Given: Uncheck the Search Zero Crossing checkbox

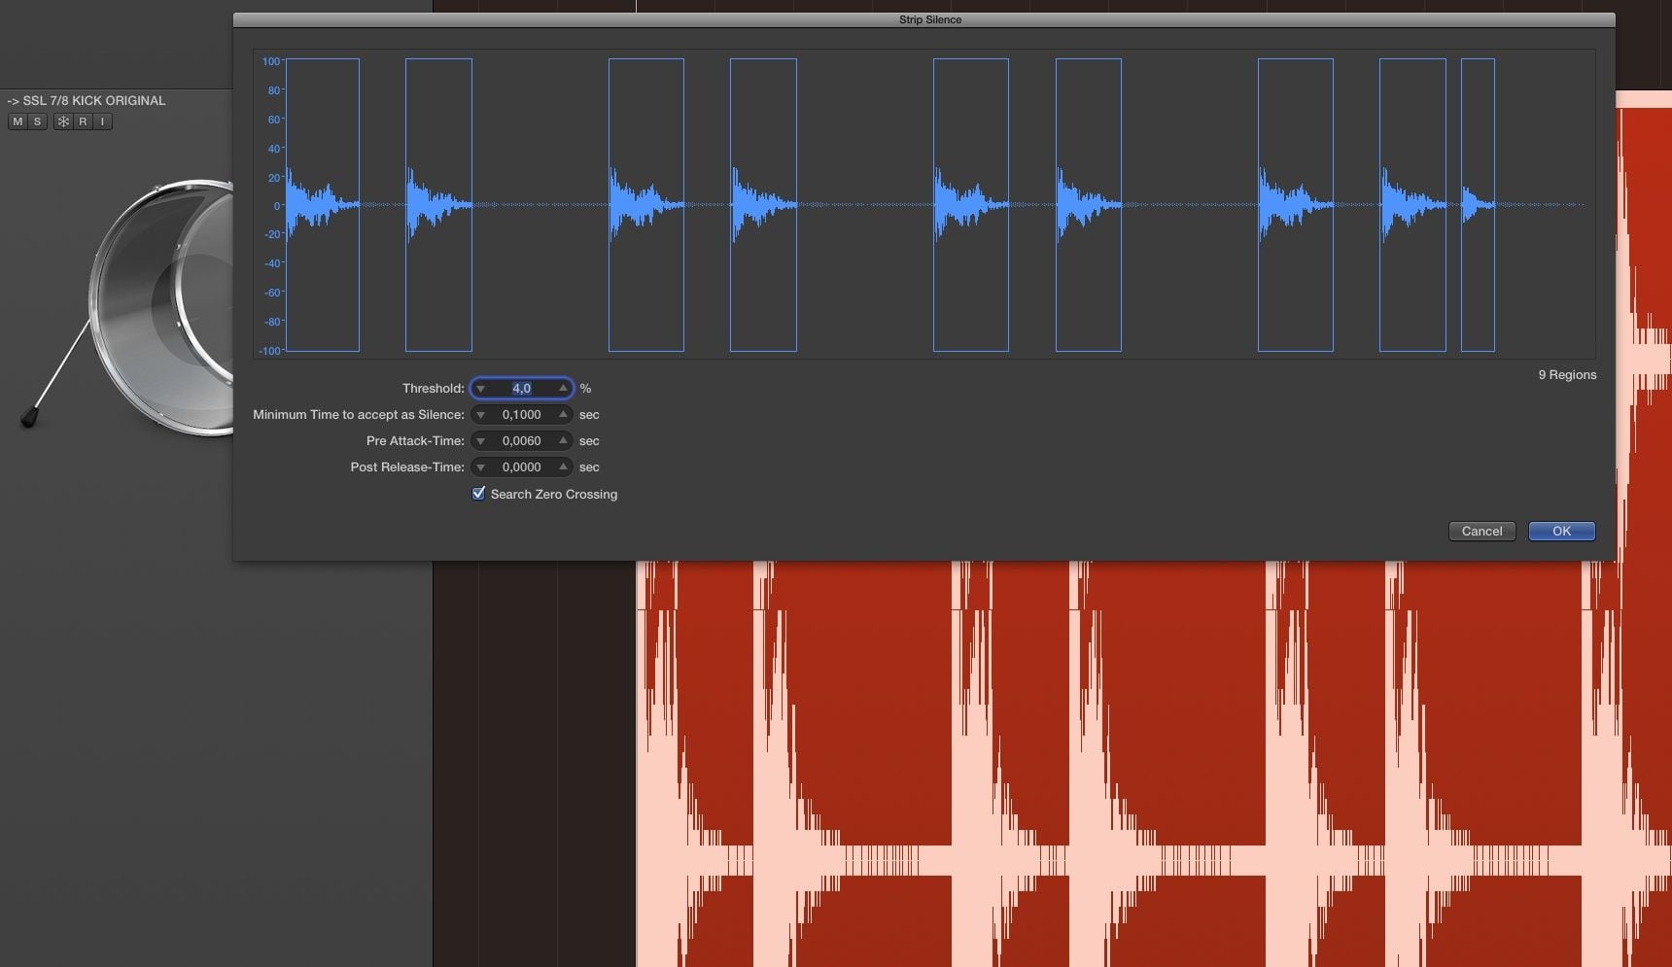Looking at the screenshot, I should click(478, 494).
